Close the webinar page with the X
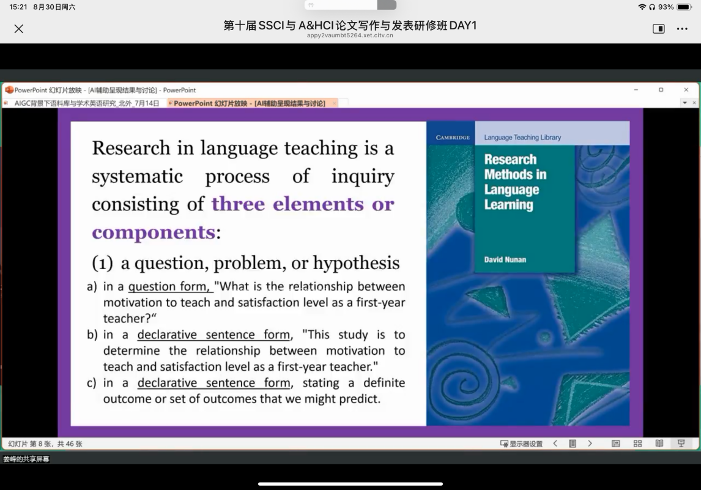Viewport: 701px width, 490px height. pos(19,29)
